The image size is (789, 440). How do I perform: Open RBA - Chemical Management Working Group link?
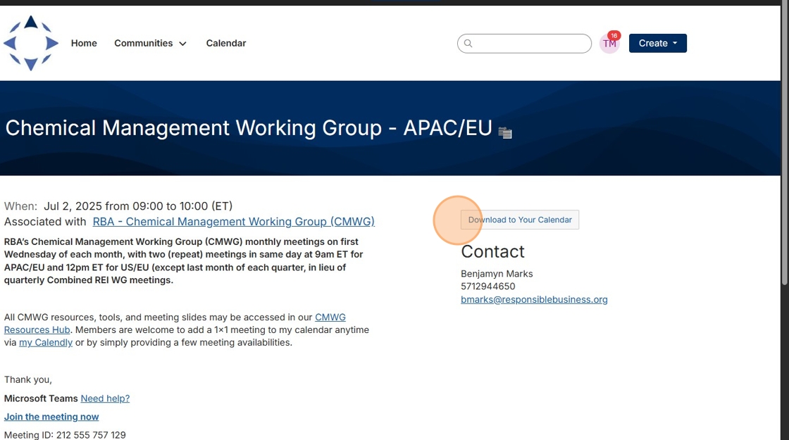click(233, 222)
